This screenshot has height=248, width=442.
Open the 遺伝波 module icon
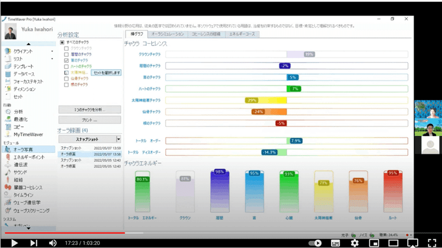pyautogui.click(x=8, y=165)
